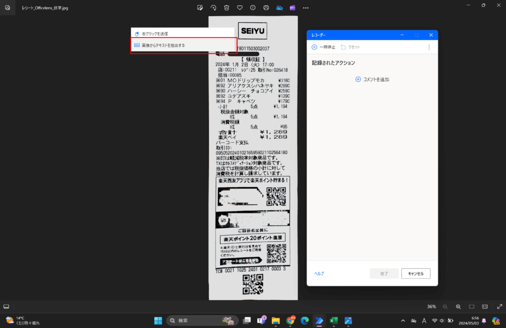View the image at actual size 1:1
506x328 pixels.
coord(485,307)
